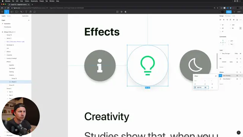The image size is (243, 137).
Task: Toggle fill visibility eye icon
Action: coord(237,62)
